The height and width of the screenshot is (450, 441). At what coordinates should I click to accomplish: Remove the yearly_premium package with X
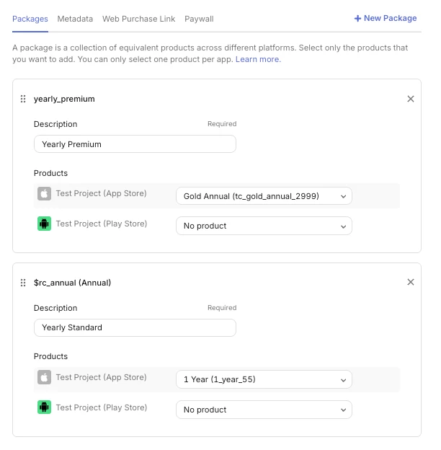(411, 99)
